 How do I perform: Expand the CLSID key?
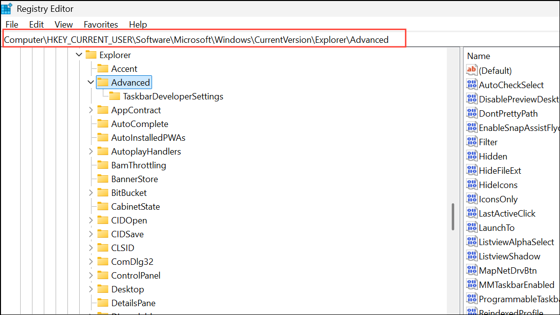[91, 248]
